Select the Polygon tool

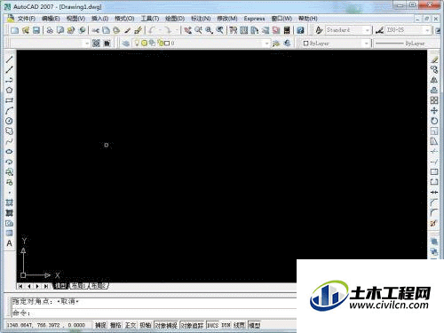[x=9, y=91]
